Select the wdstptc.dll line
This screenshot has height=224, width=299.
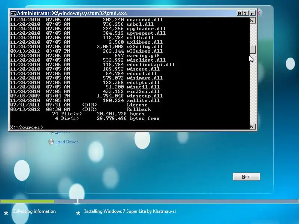click(85, 83)
